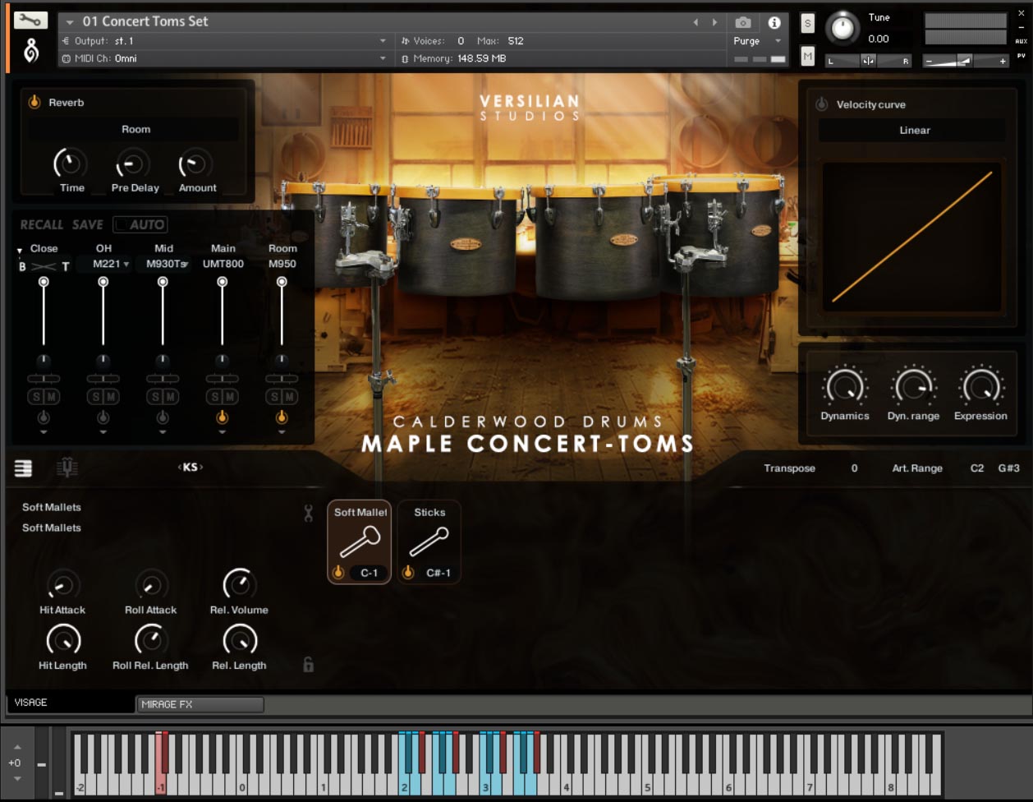Click the Versilian treble clef logo icon
Viewport: 1033px width, 802px height.
(30, 51)
